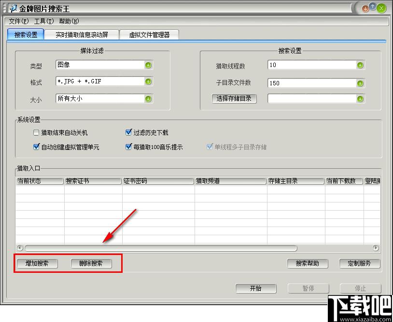
Task: Click the table's scroll right arrow
Action: pos(376,248)
